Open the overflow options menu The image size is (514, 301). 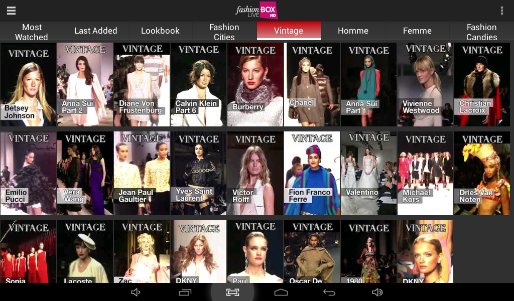point(502,11)
